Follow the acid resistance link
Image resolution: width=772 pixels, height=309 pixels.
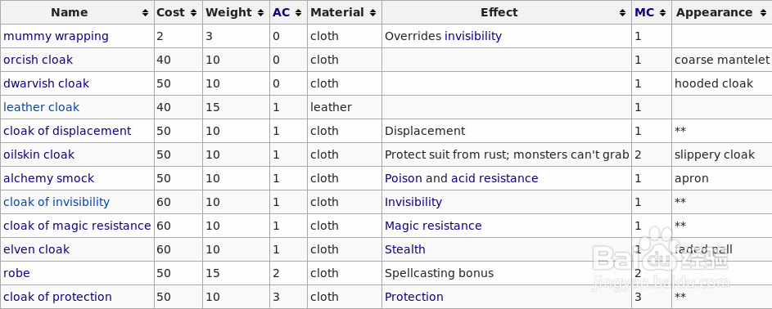point(494,178)
